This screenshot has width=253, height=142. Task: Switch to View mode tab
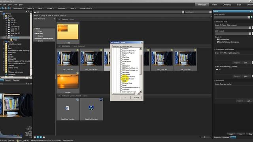click(x=214, y=4)
